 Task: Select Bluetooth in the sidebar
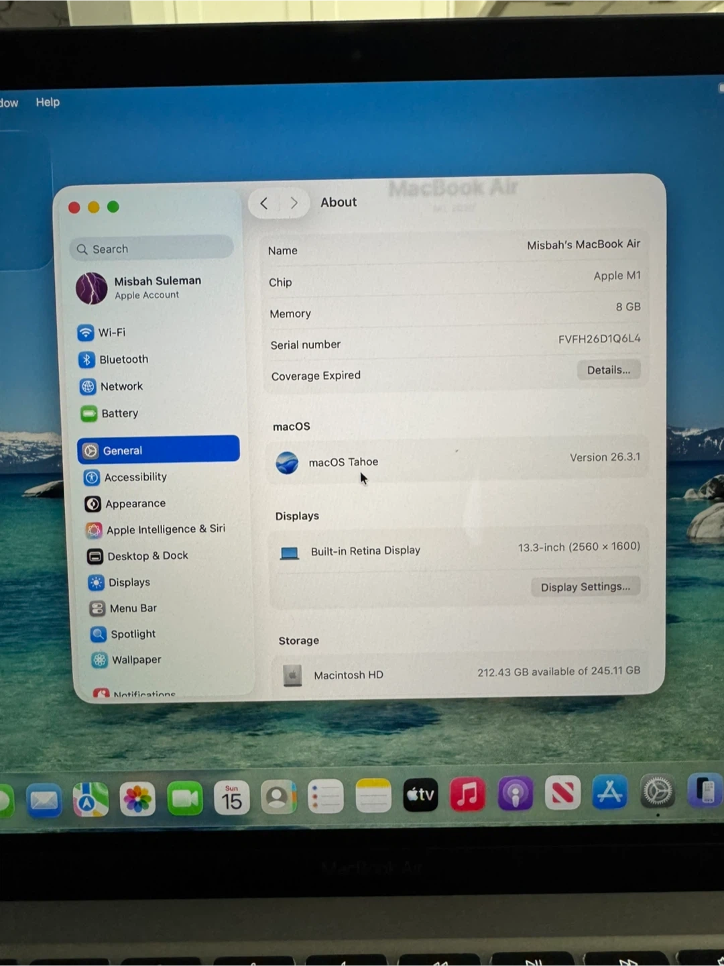coord(123,360)
